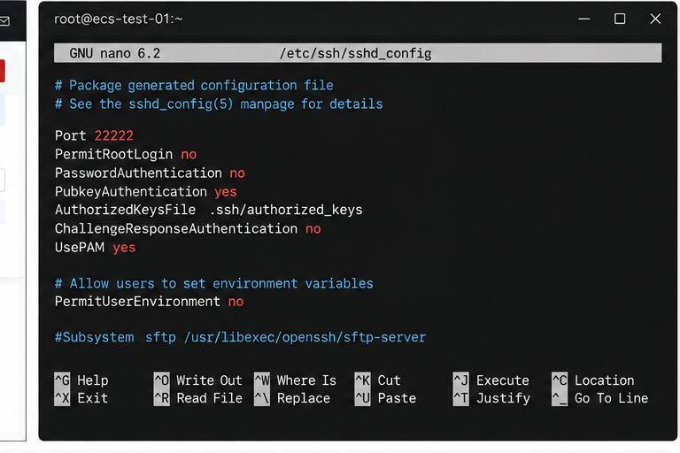Maximize the root@ecs-test-01 terminal window

click(x=620, y=19)
